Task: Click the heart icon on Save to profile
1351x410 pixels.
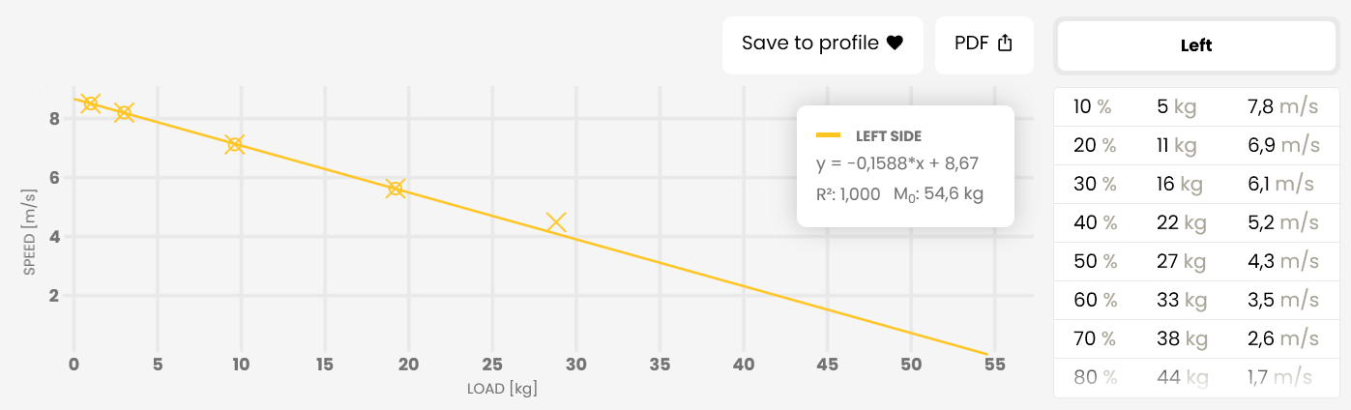Action: 895,44
